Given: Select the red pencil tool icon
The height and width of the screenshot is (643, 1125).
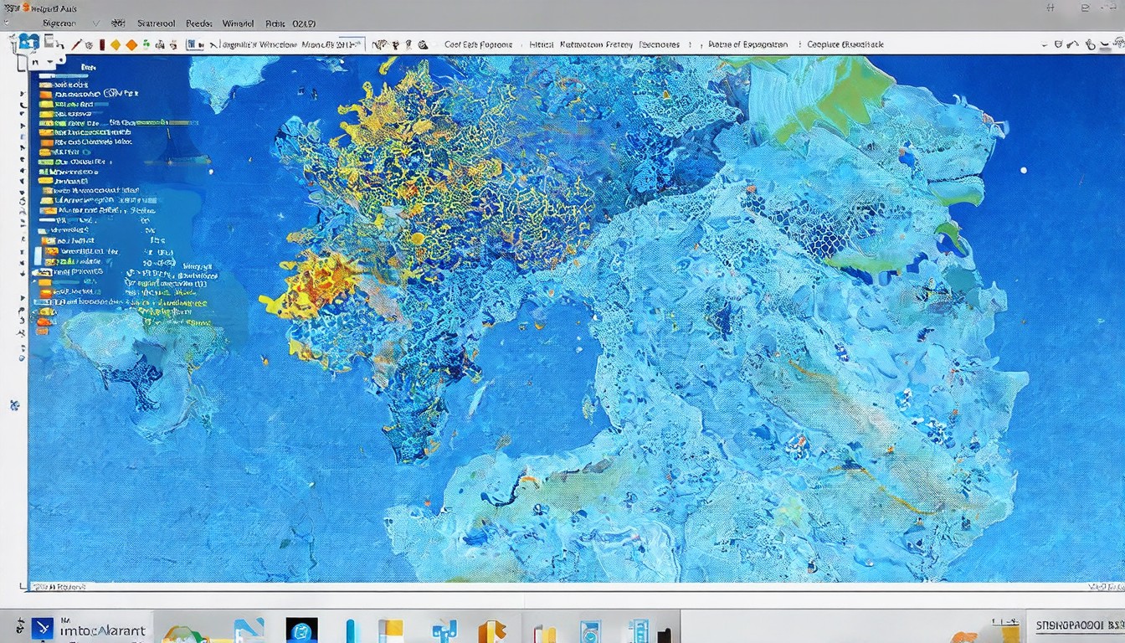Looking at the screenshot, I should click(76, 44).
